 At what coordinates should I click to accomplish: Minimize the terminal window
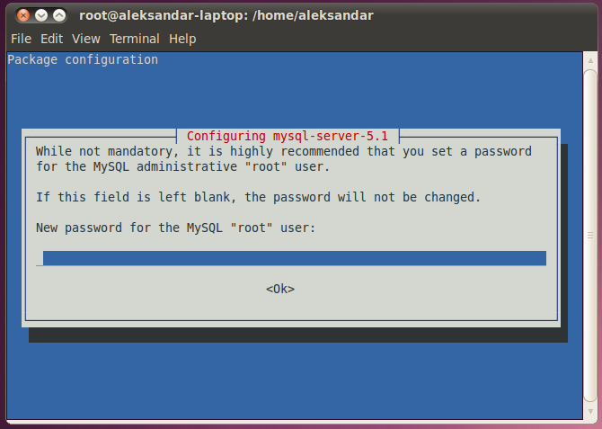pos(41,15)
